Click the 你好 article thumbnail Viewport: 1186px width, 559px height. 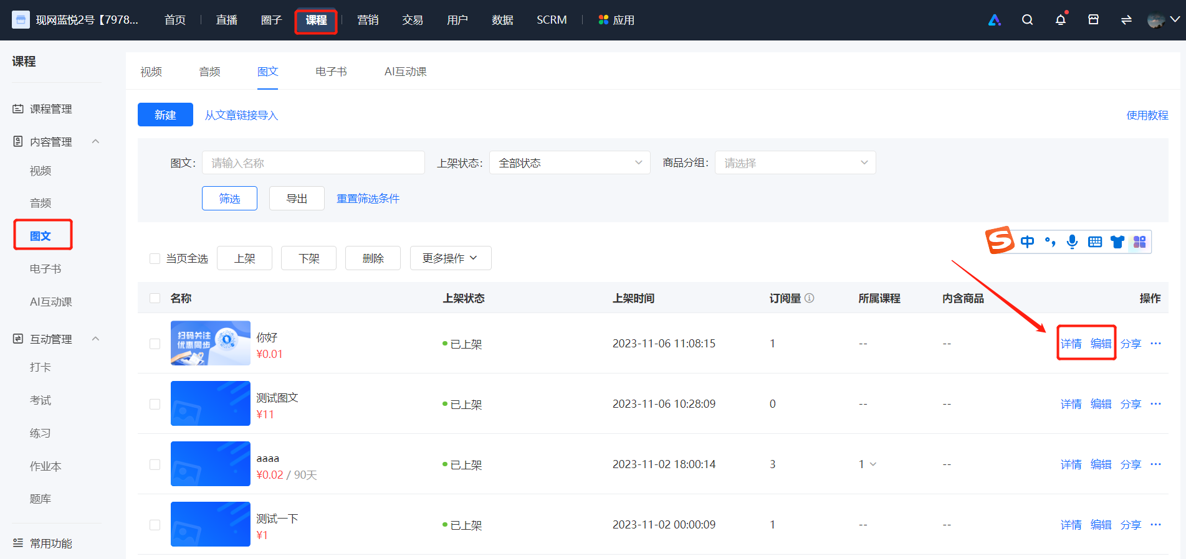(x=211, y=343)
